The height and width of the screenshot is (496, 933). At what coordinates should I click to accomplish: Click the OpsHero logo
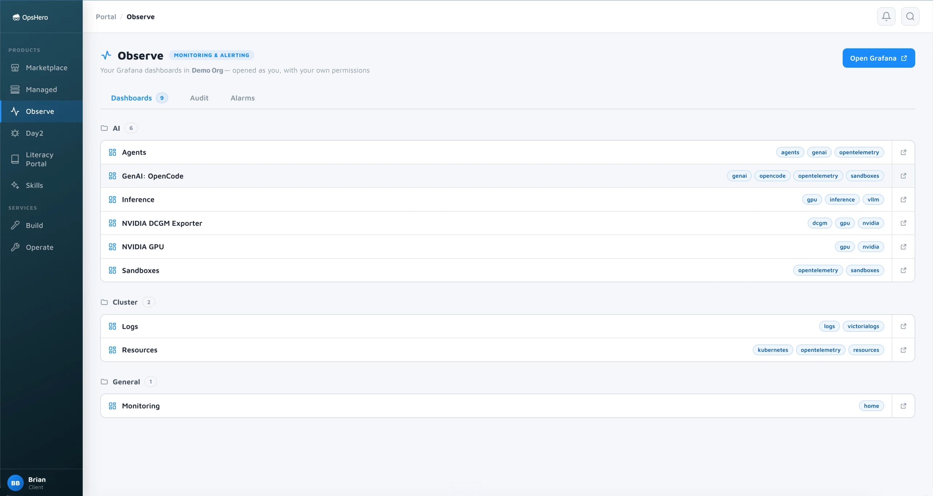(30, 17)
